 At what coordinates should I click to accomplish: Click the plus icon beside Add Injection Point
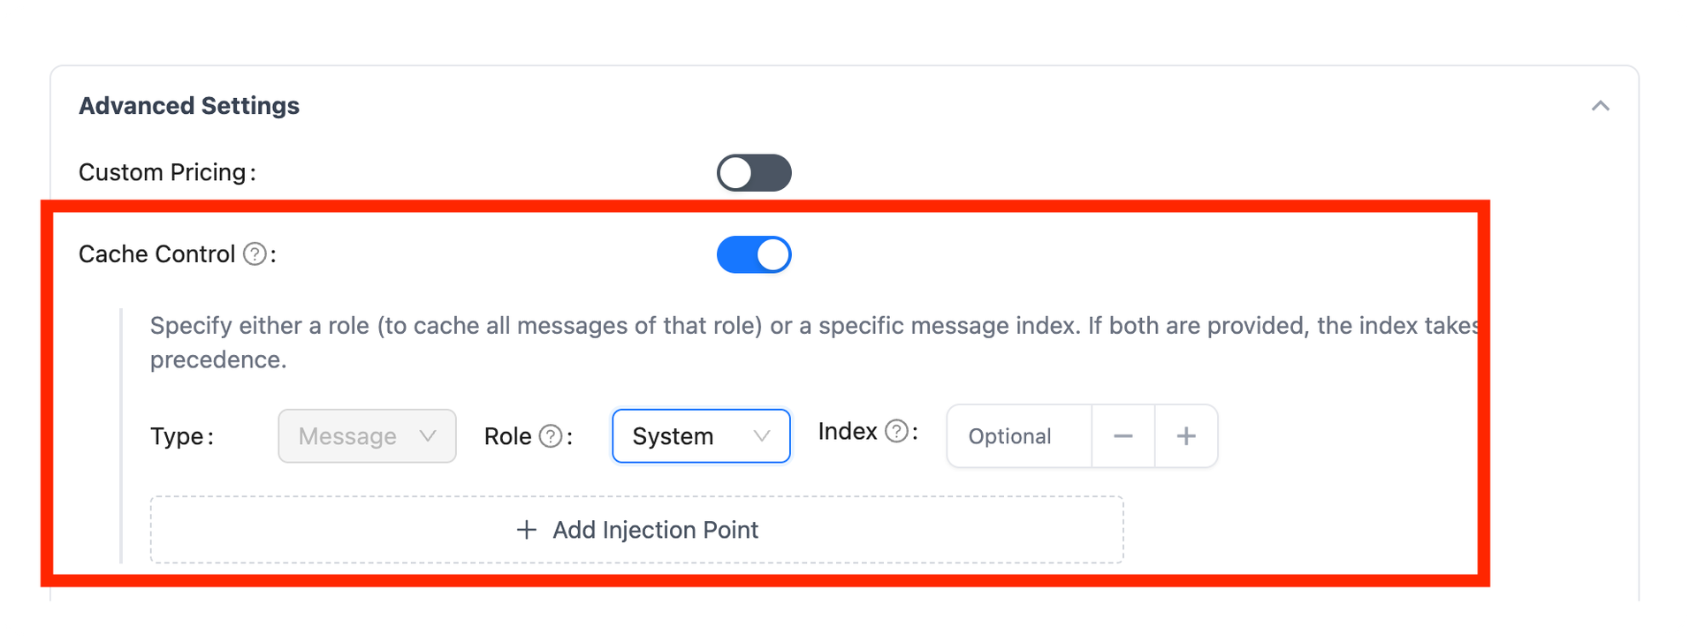525,529
